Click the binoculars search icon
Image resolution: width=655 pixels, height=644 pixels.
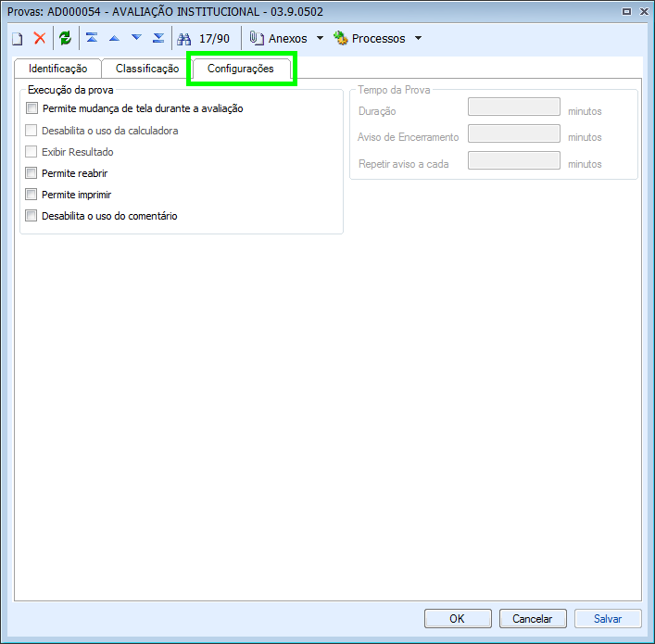point(183,39)
